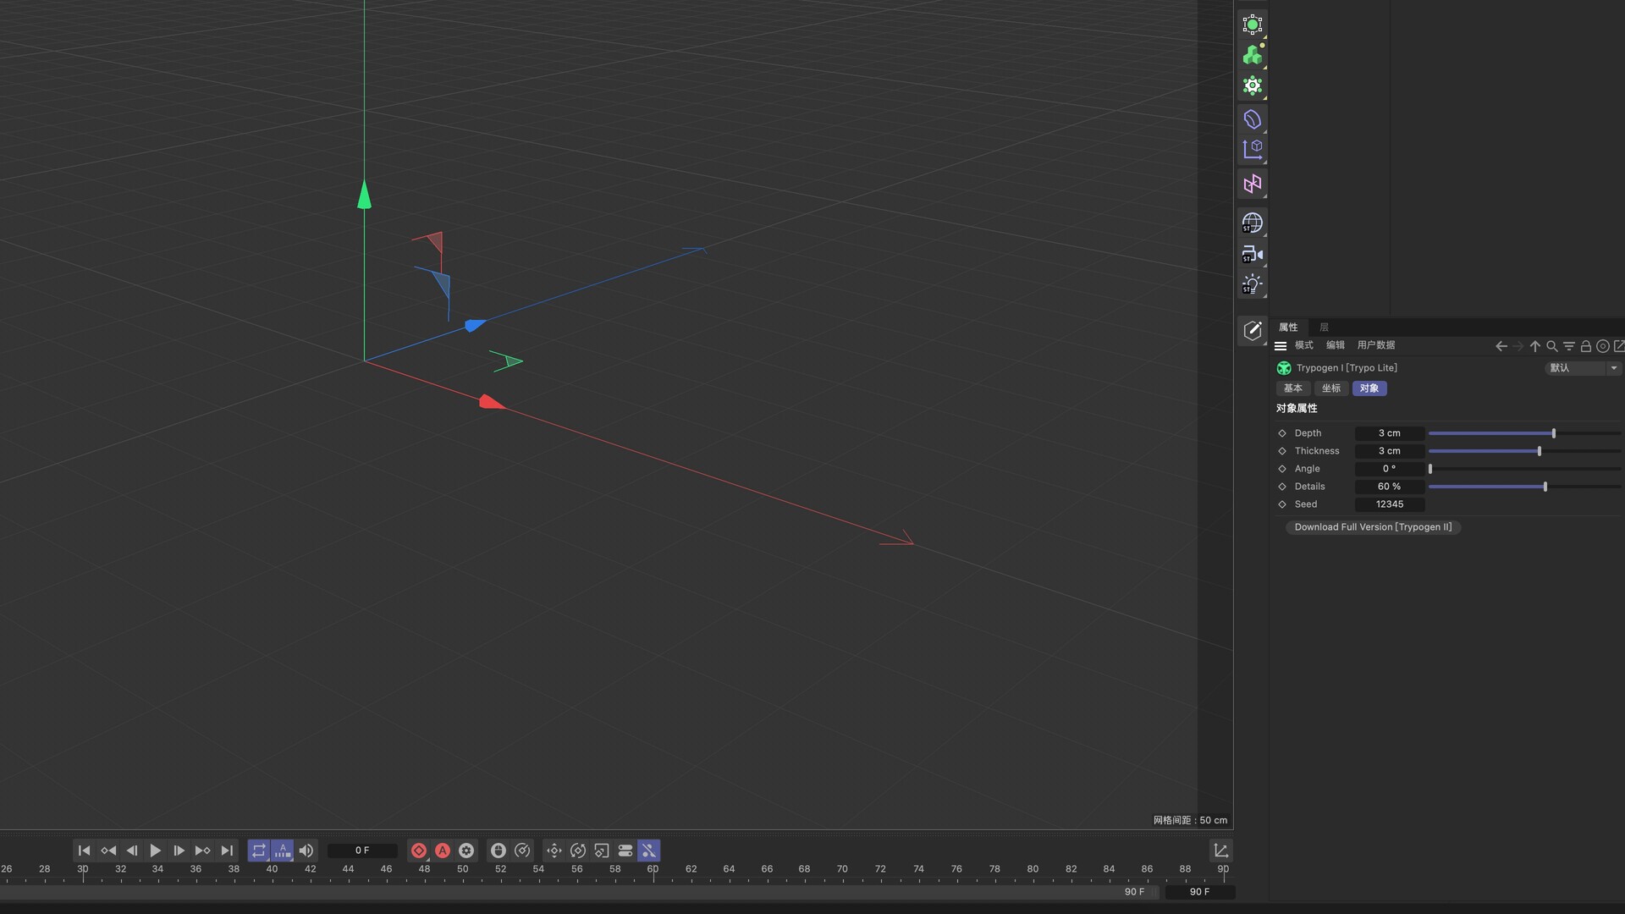
Task: Play the animation forward
Action: (x=156, y=851)
